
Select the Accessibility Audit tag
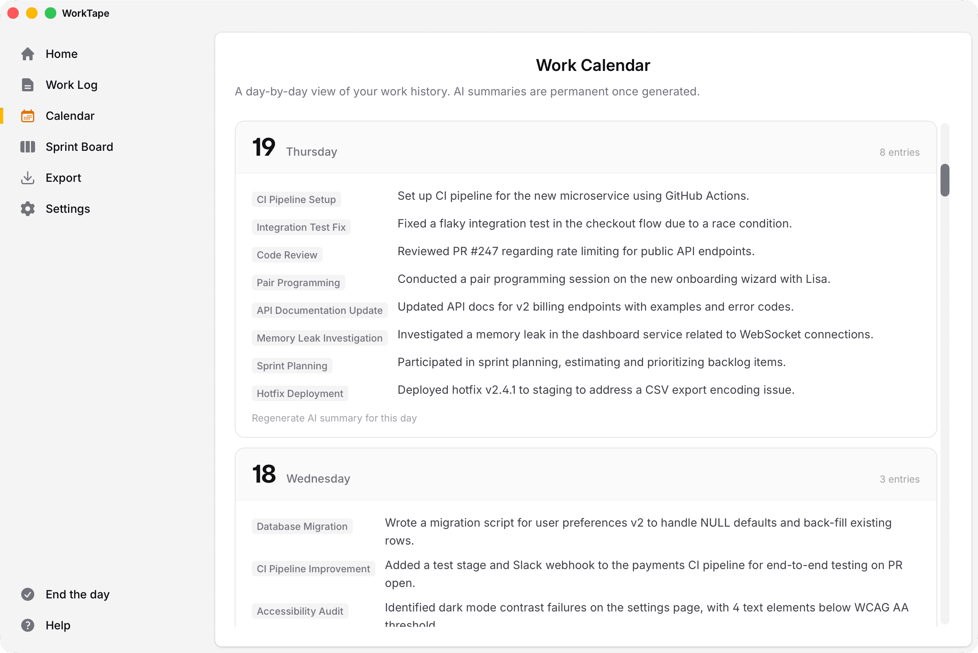point(300,611)
